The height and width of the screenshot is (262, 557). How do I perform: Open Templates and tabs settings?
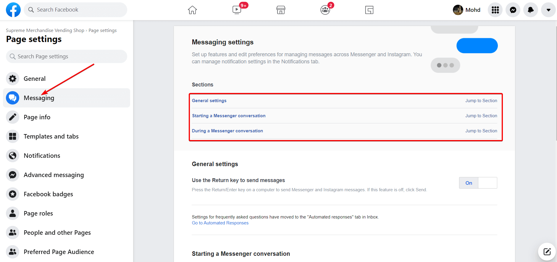pos(67,136)
